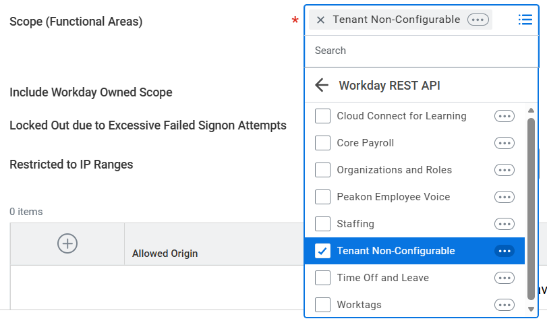This screenshot has height=323, width=547.
Task: Uncheck the Tenant Non-Configurable checkbox
Action: tap(323, 251)
